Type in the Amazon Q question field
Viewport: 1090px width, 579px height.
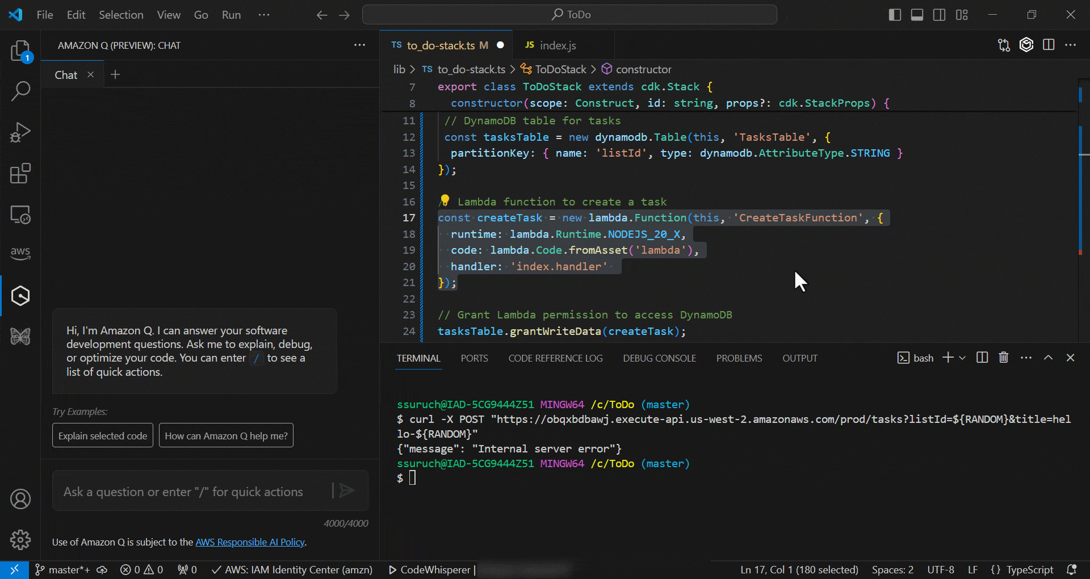point(187,492)
